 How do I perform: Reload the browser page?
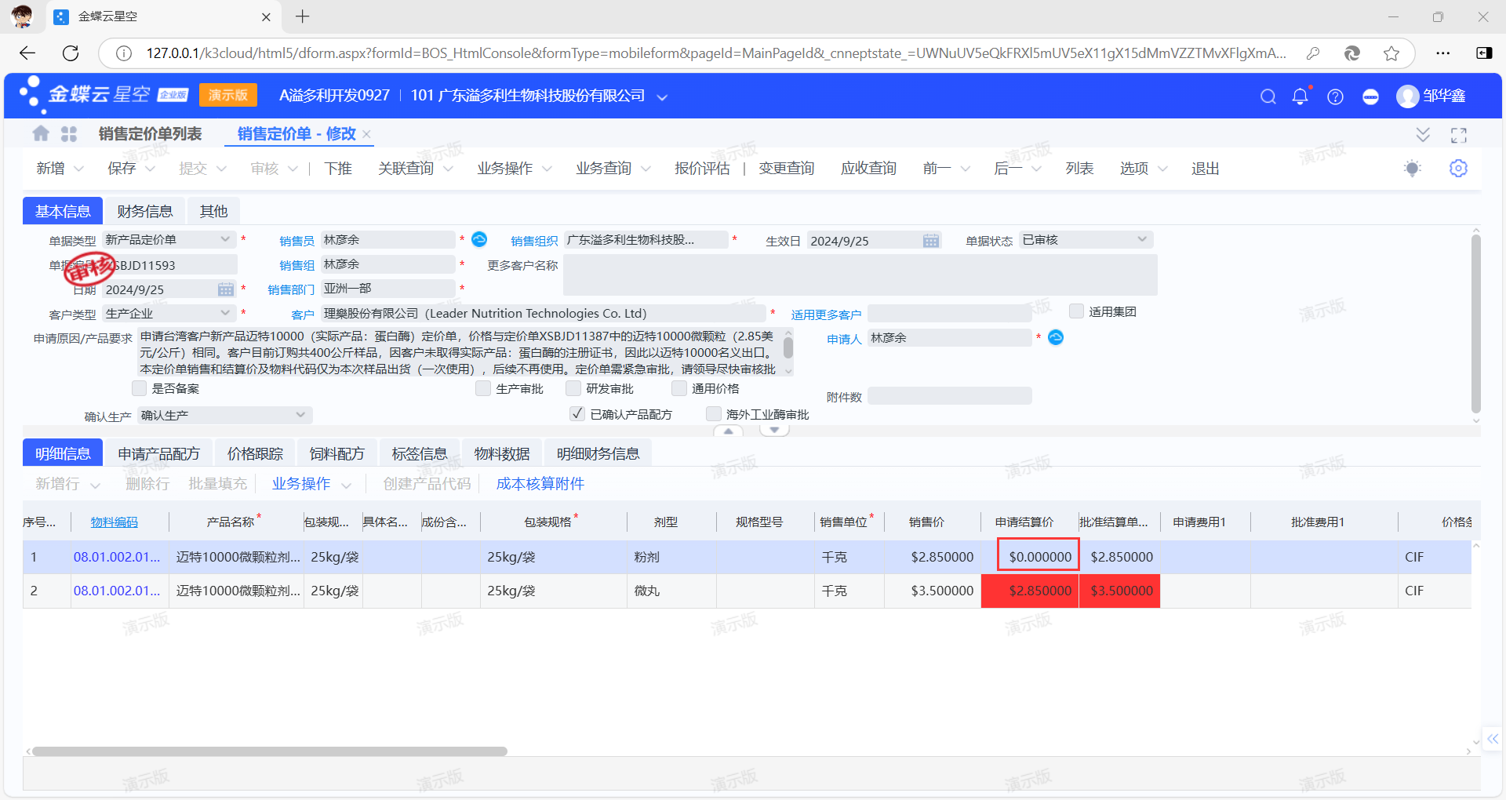point(71,53)
